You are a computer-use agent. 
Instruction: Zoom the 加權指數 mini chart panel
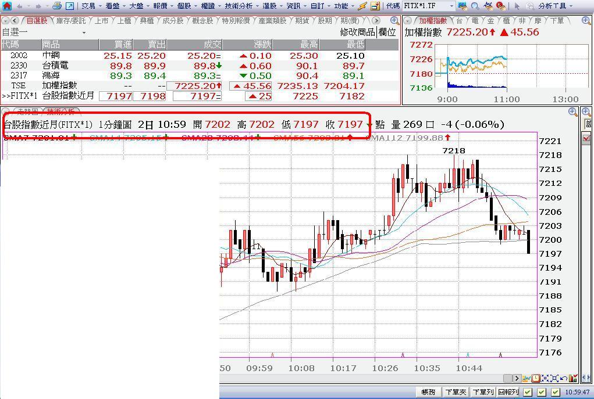[586, 20]
